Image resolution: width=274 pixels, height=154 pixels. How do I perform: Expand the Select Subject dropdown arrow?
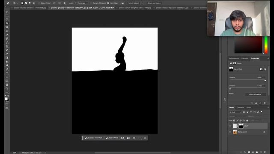click(142, 3)
